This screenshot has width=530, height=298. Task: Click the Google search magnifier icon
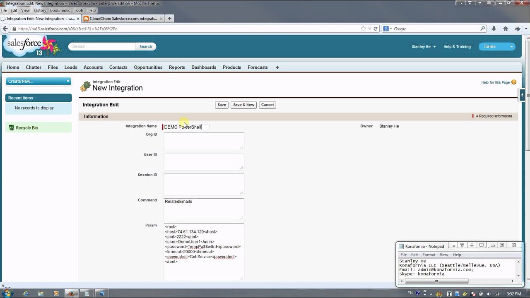(x=482, y=29)
